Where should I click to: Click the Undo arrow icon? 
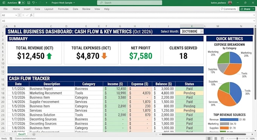(x=33, y=3)
